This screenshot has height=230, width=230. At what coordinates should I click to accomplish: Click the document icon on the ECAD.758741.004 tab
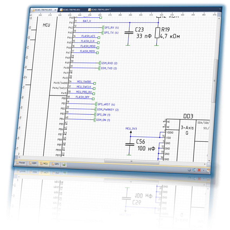point(89,9)
